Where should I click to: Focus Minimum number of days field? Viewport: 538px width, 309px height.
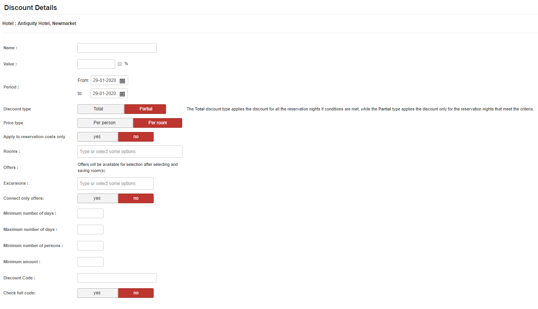pos(91,213)
